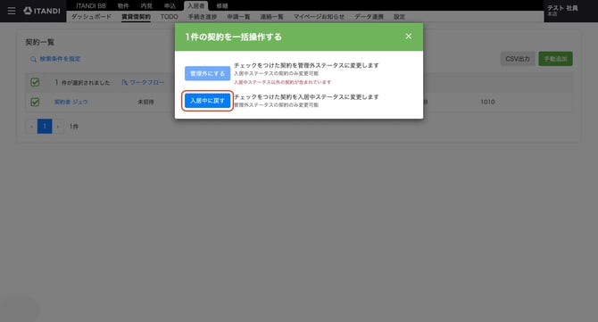Click the search magnifier icon

pos(34,59)
